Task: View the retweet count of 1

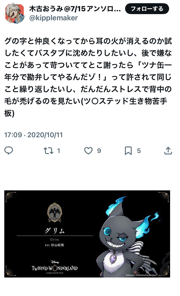Action: tap(58, 151)
